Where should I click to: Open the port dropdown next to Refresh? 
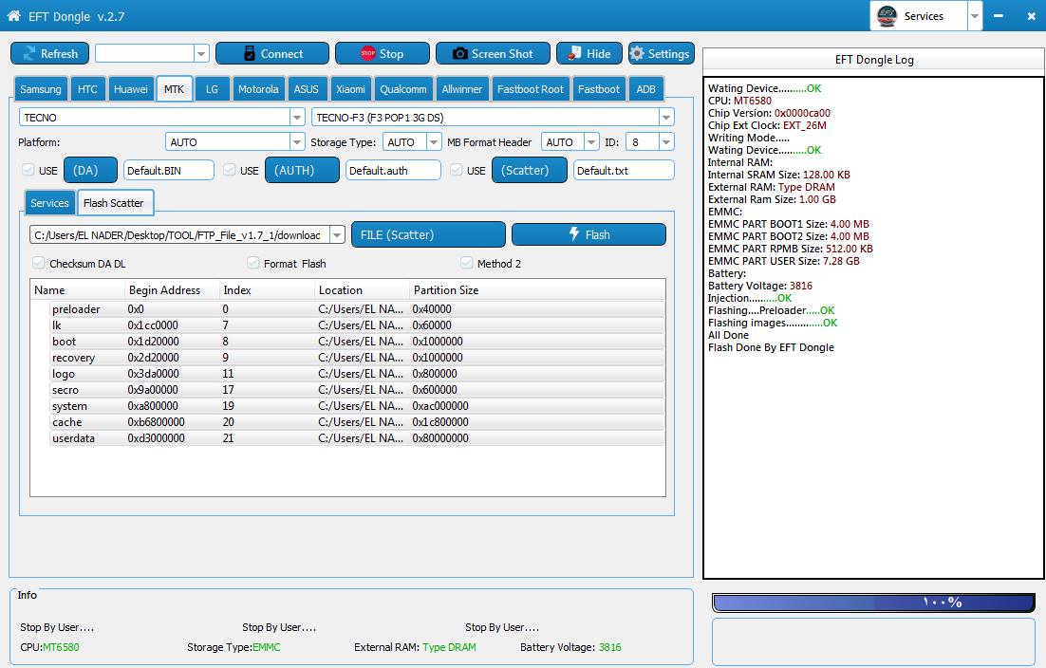click(x=201, y=53)
